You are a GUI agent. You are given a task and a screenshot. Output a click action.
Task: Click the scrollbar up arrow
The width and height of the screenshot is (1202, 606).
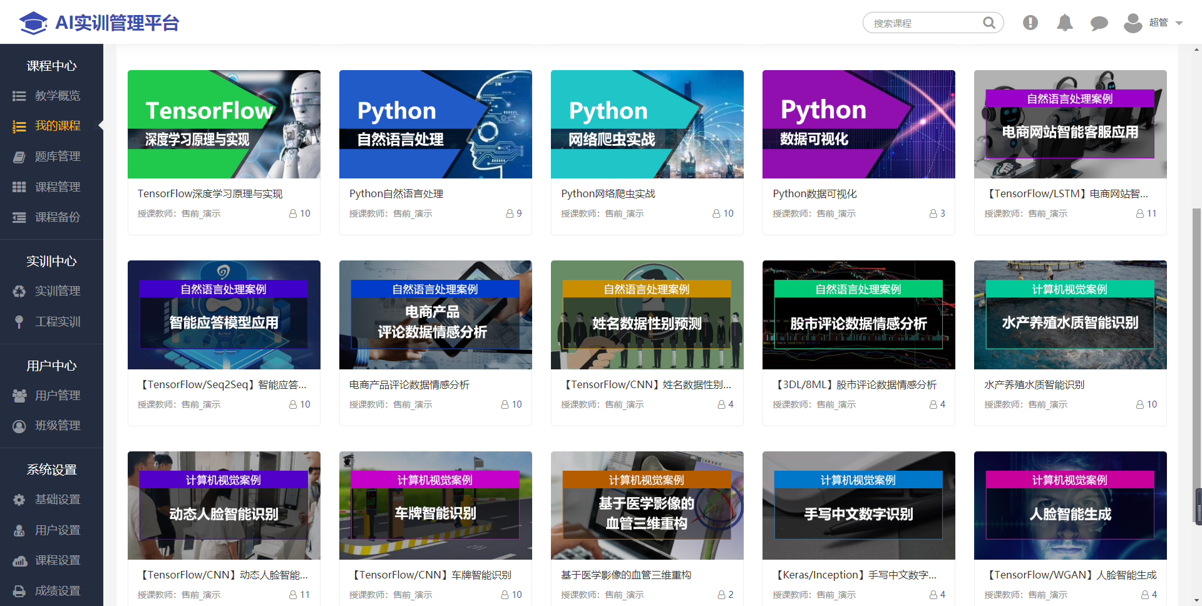tap(1197, 49)
